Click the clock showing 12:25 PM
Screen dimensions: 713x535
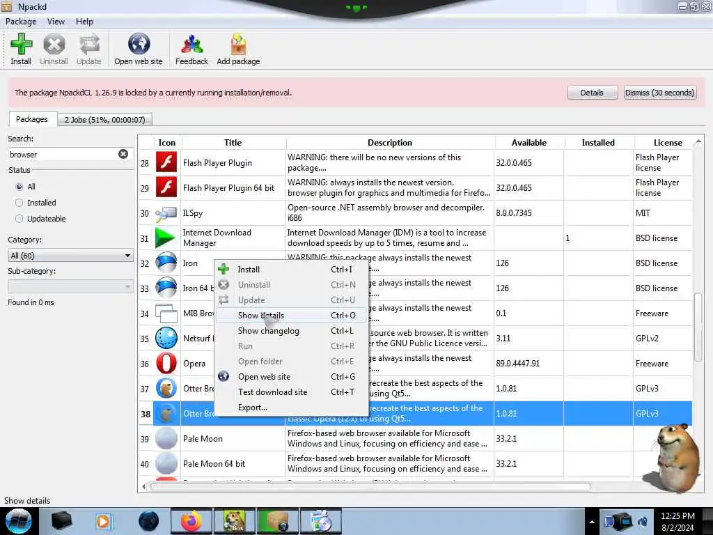pos(677,516)
